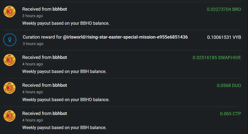Click bbhbot avatar icon beside CTP payout
The image size is (248, 134).
click(9, 116)
